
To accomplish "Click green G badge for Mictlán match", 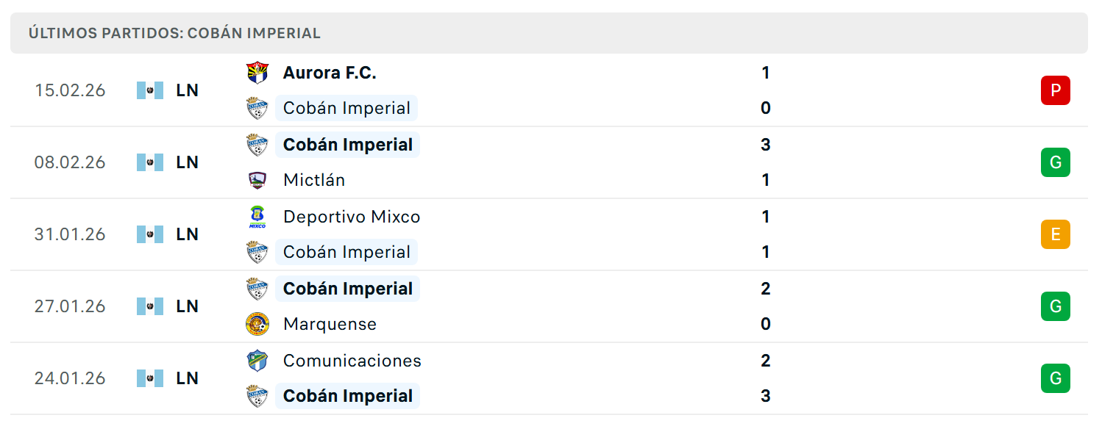I will tap(1056, 162).
